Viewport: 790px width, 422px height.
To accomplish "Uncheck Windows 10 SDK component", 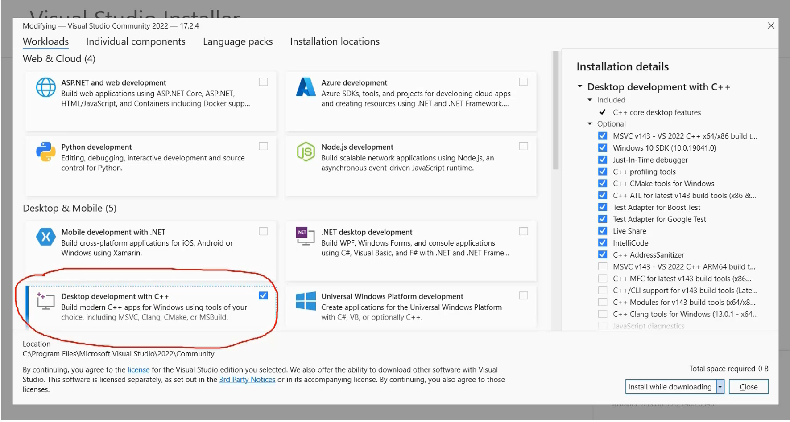I will coord(603,147).
